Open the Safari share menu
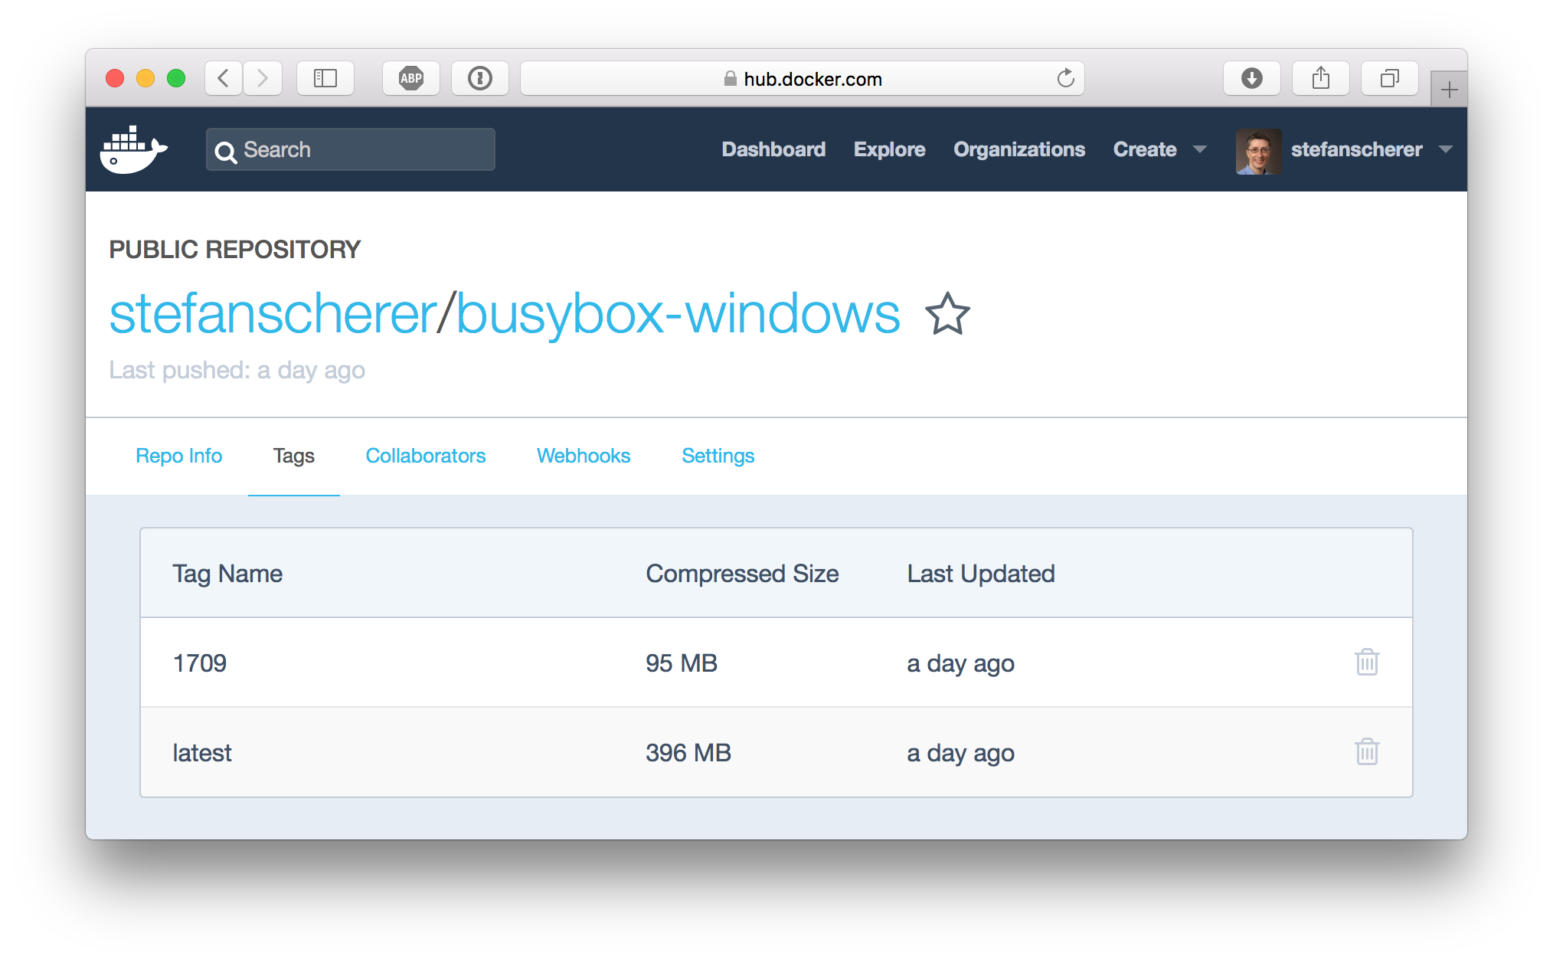The image size is (1553, 962). tap(1321, 78)
